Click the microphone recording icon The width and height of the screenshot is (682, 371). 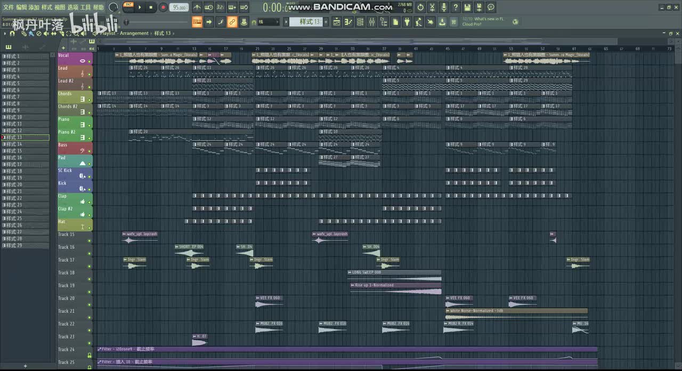443,7
